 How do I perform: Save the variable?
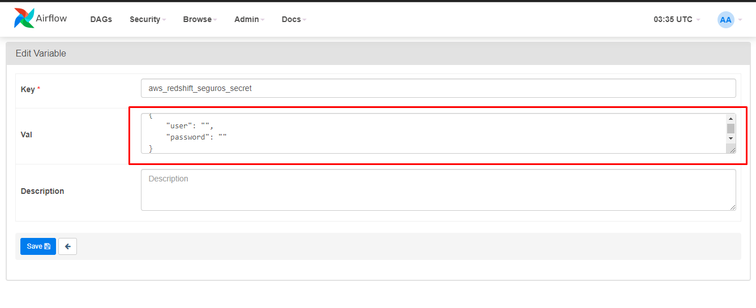click(38, 246)
